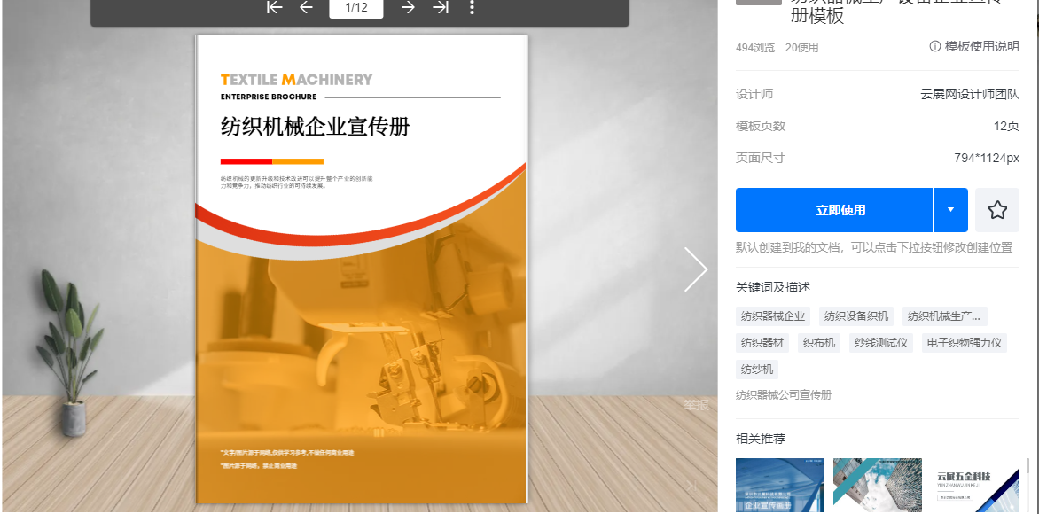Go to previous page arrow in toolbar
The image size is (1039, 514).
click(306, 7)
